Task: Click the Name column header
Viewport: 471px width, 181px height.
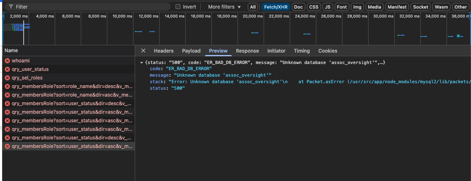Action: [69, 51]
